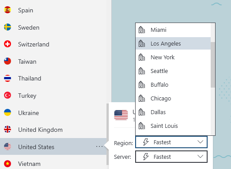This screenshot has width=231, height=169.
Task: Collapse the Region dropdown using its chevron
Action: pos(201,142)
